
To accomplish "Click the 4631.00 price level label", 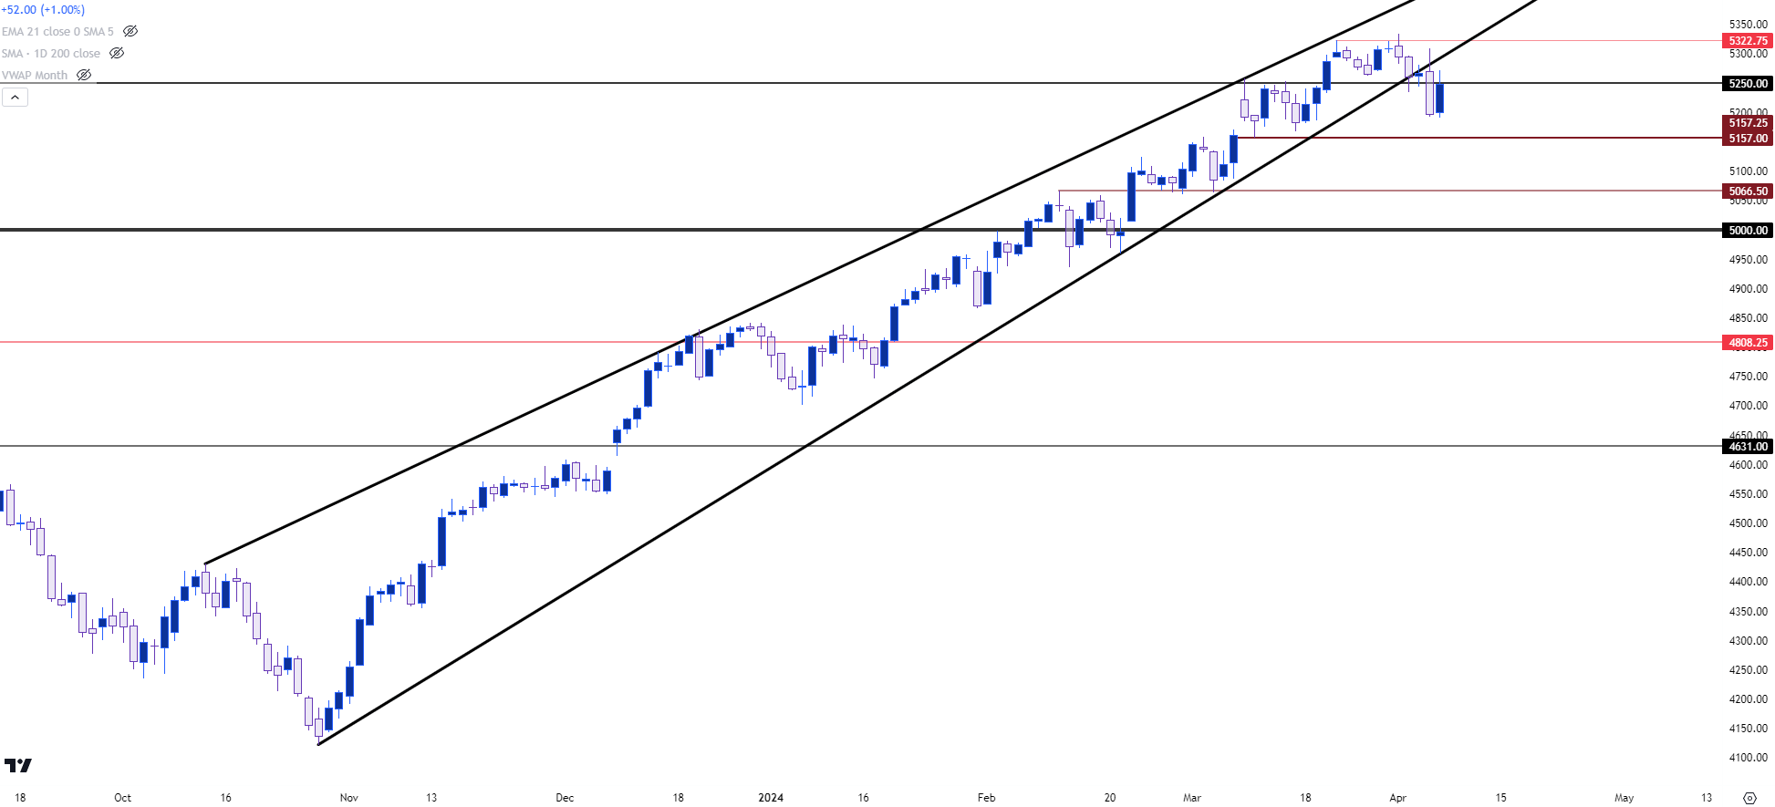I will point(1748,447).
